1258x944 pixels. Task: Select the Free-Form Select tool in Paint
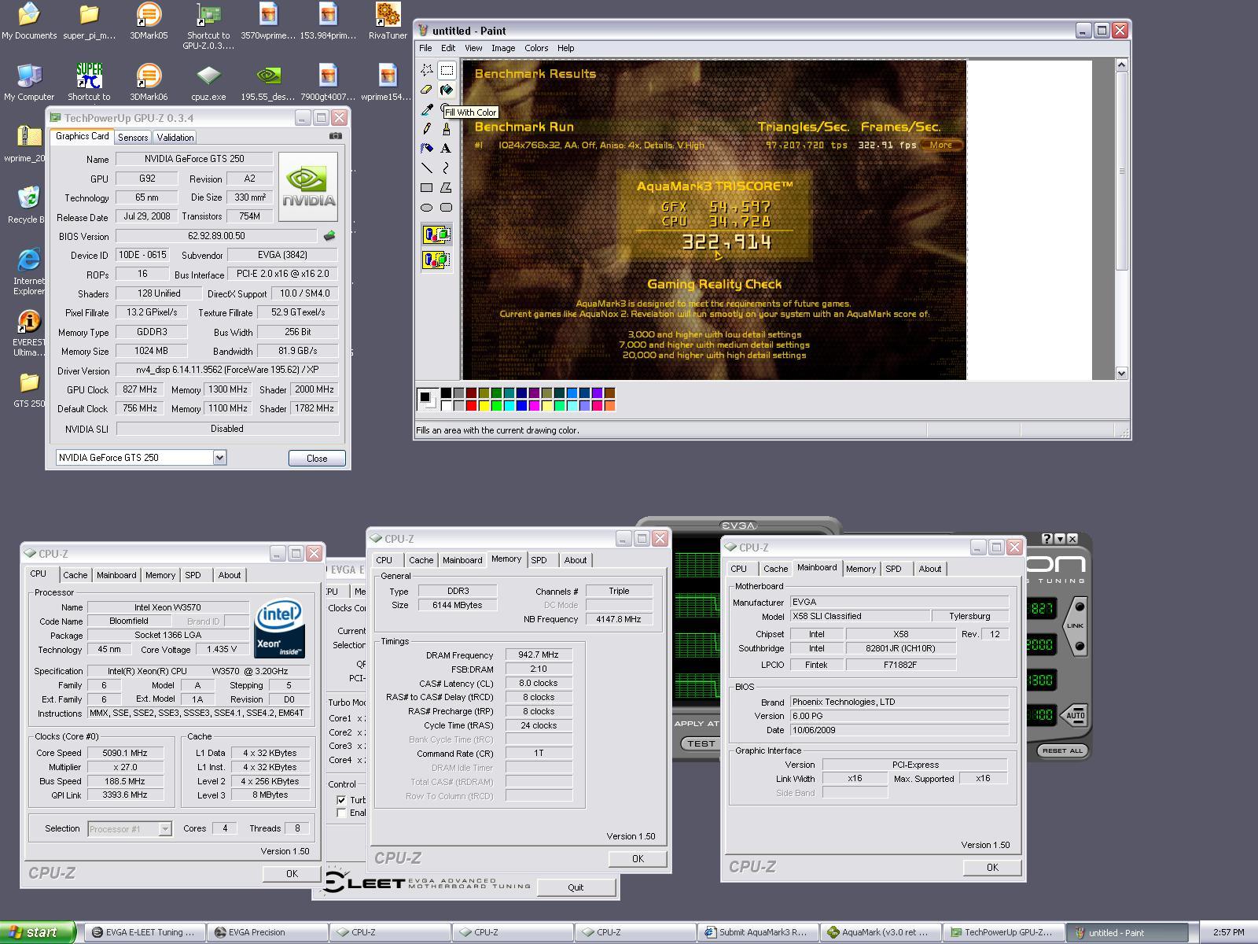[427, 70]
